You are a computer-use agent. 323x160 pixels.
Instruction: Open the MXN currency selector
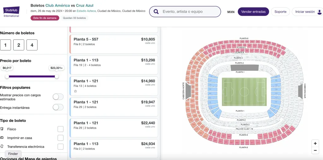click(x=231, y=12)
